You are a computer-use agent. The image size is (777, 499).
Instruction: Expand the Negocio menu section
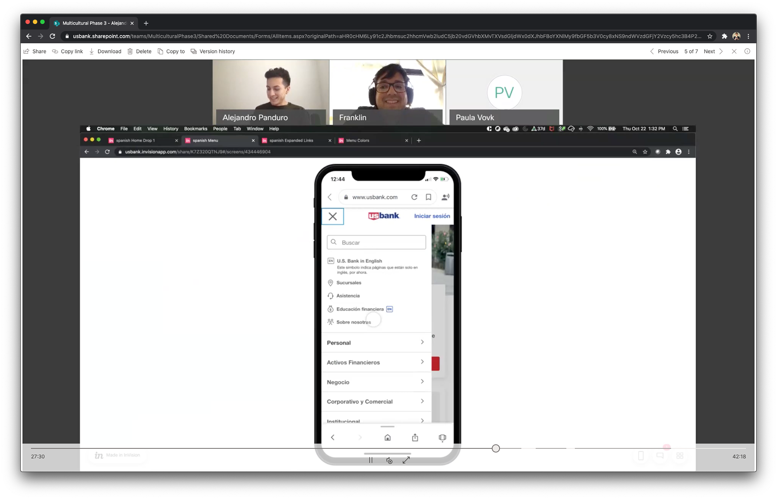[x=376, y=382]
